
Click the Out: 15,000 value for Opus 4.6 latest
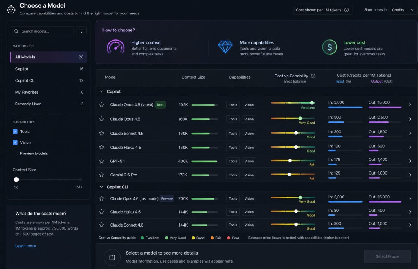point(379,102)
